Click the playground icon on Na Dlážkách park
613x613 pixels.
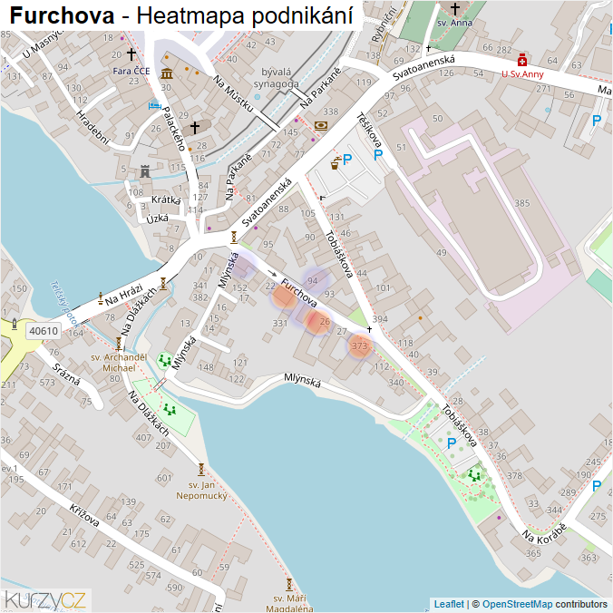point(170,410)
